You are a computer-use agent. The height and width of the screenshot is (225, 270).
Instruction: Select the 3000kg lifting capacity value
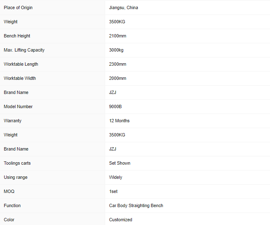point(116,50)
